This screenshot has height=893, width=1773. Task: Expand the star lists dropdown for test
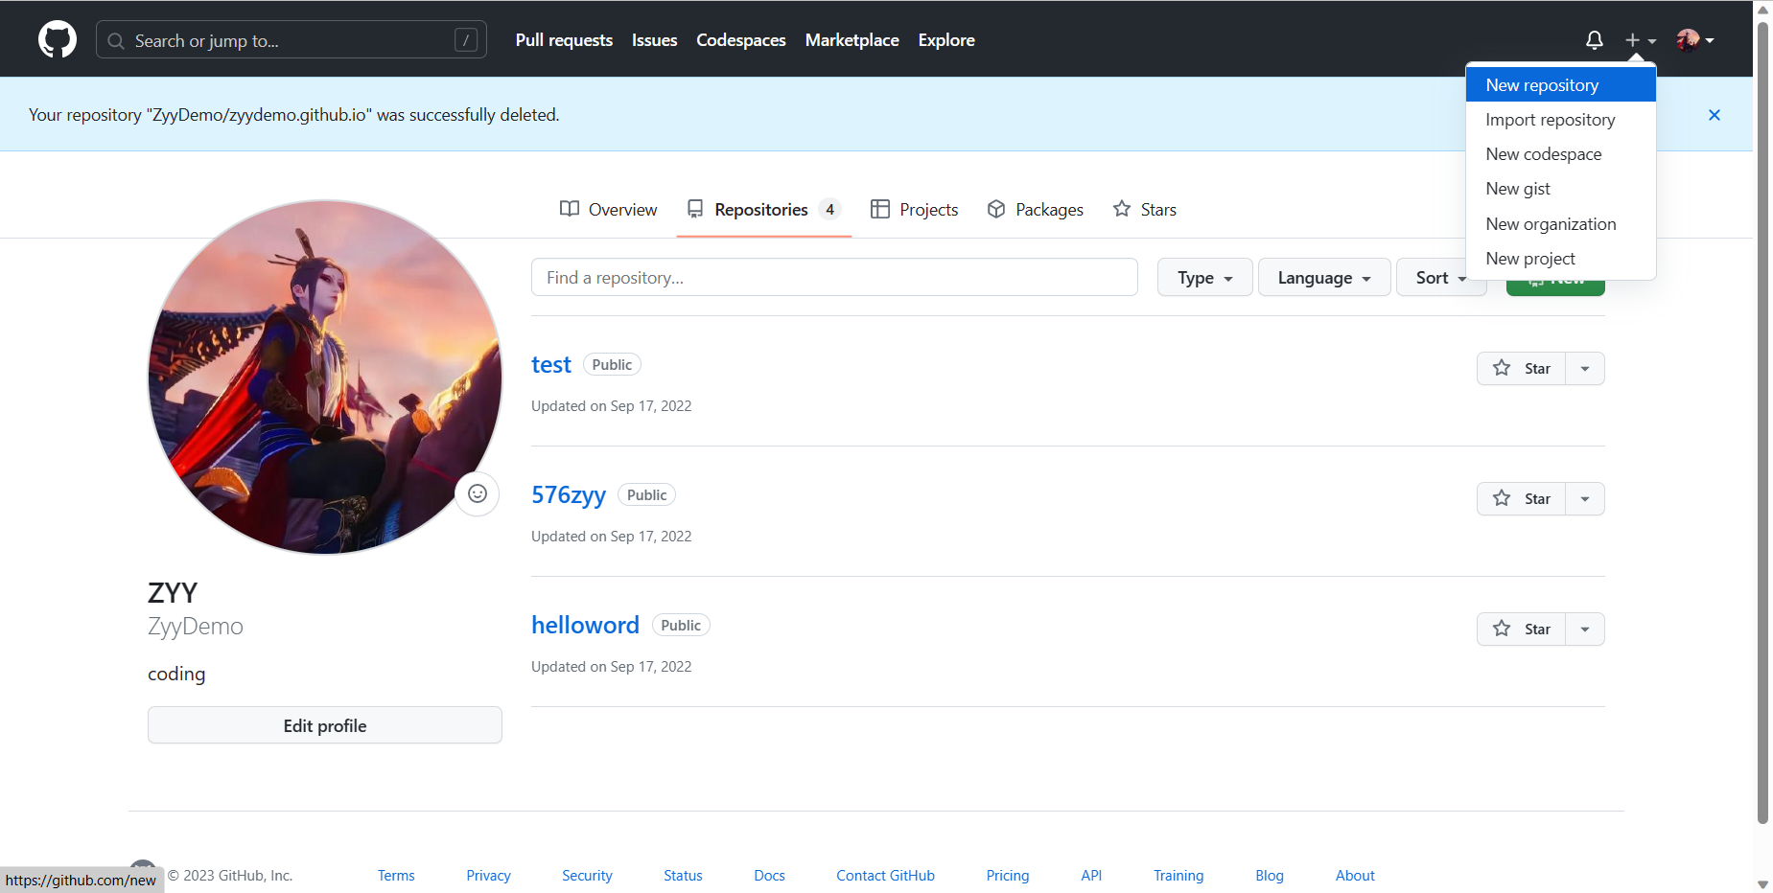1585,369
